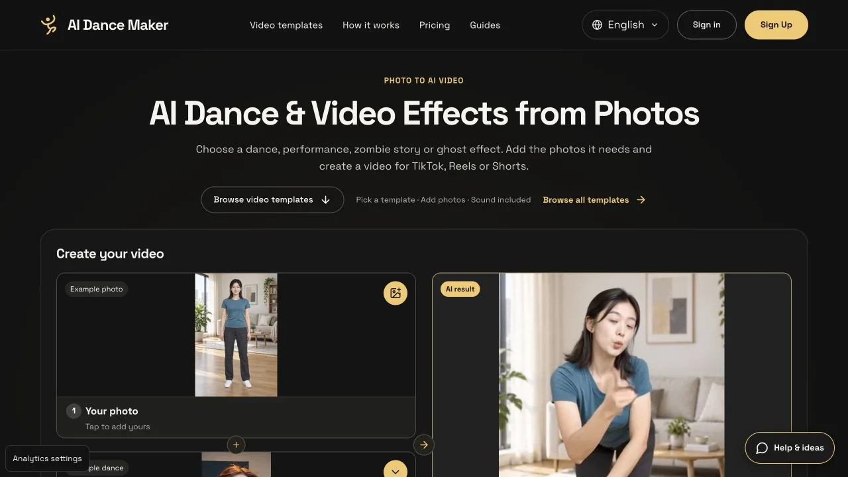This screenshot has width=848, height=477.
Task: Click the globe language icon
Action: [597, 25]
